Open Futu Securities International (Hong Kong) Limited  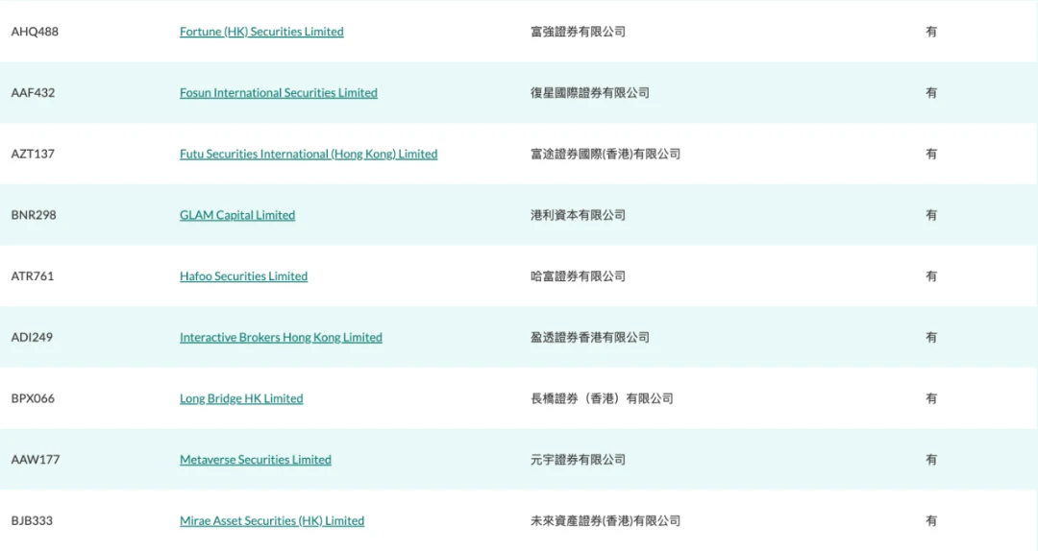tap(309, 154)
